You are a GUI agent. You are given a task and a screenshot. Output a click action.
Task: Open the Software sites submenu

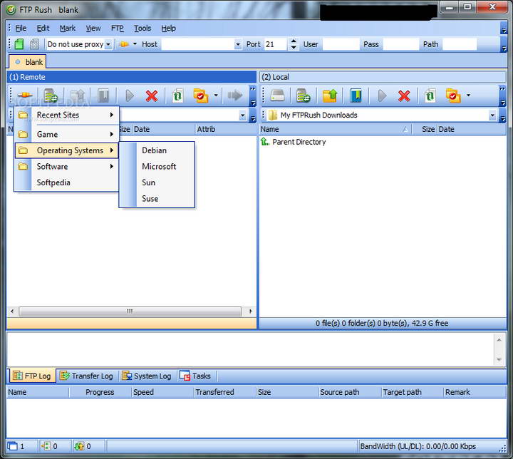pyautogui.click(x=67, y=166)
